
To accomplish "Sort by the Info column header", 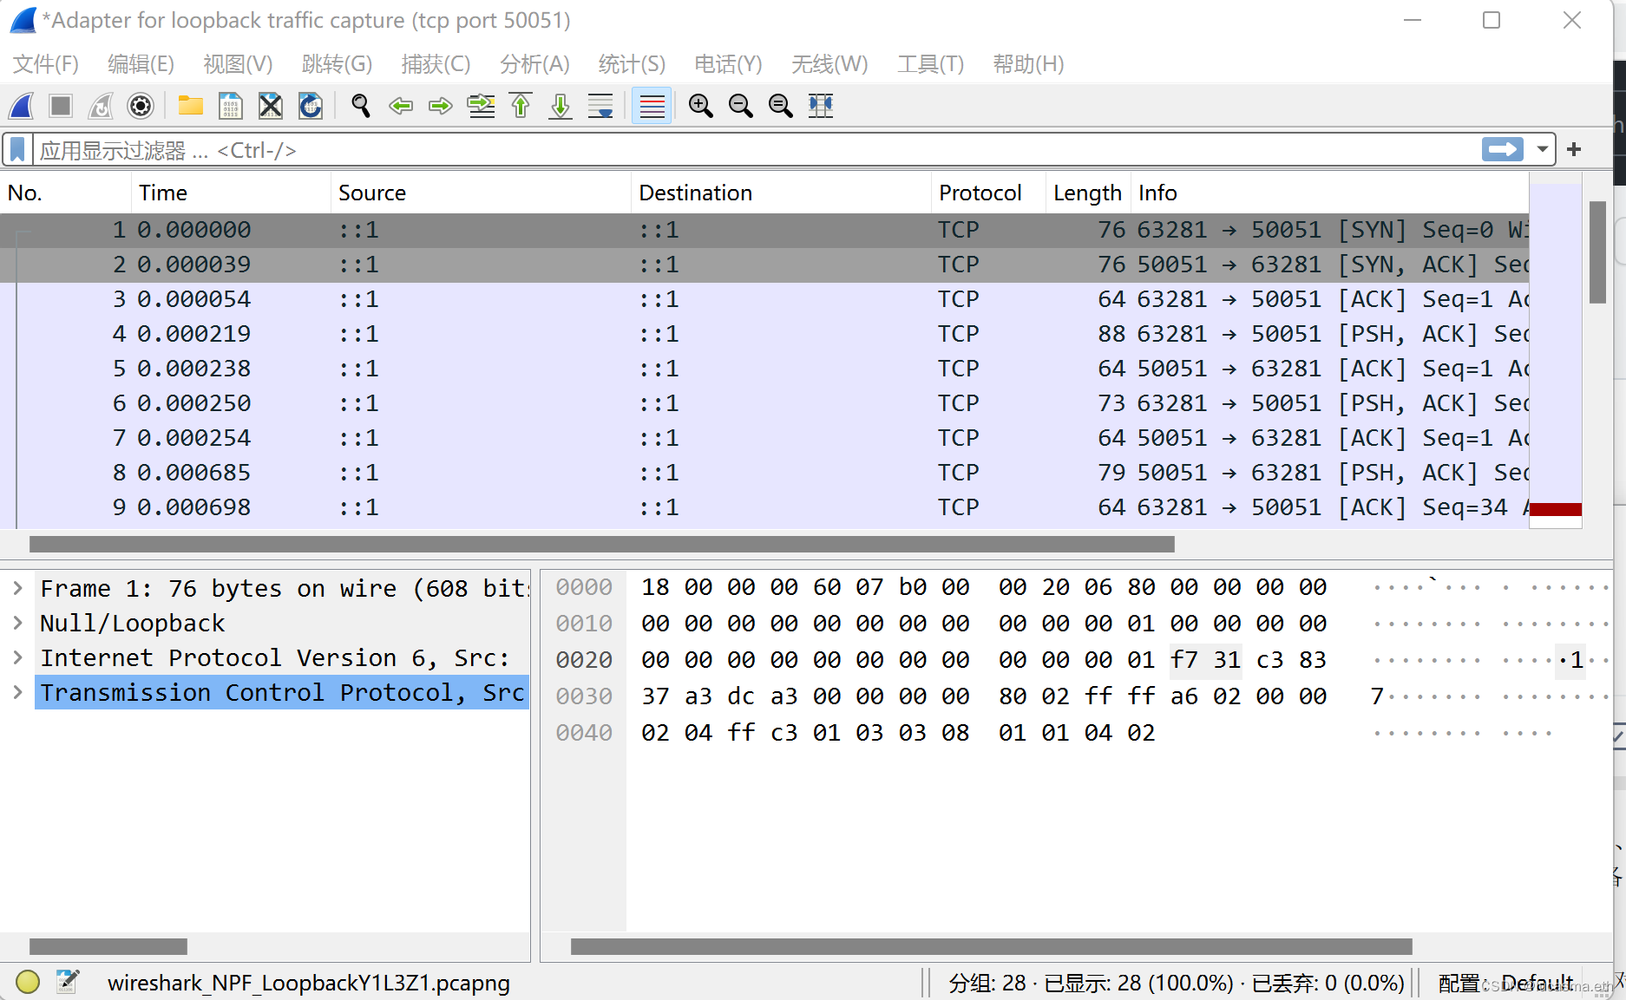I will 1330,193.
